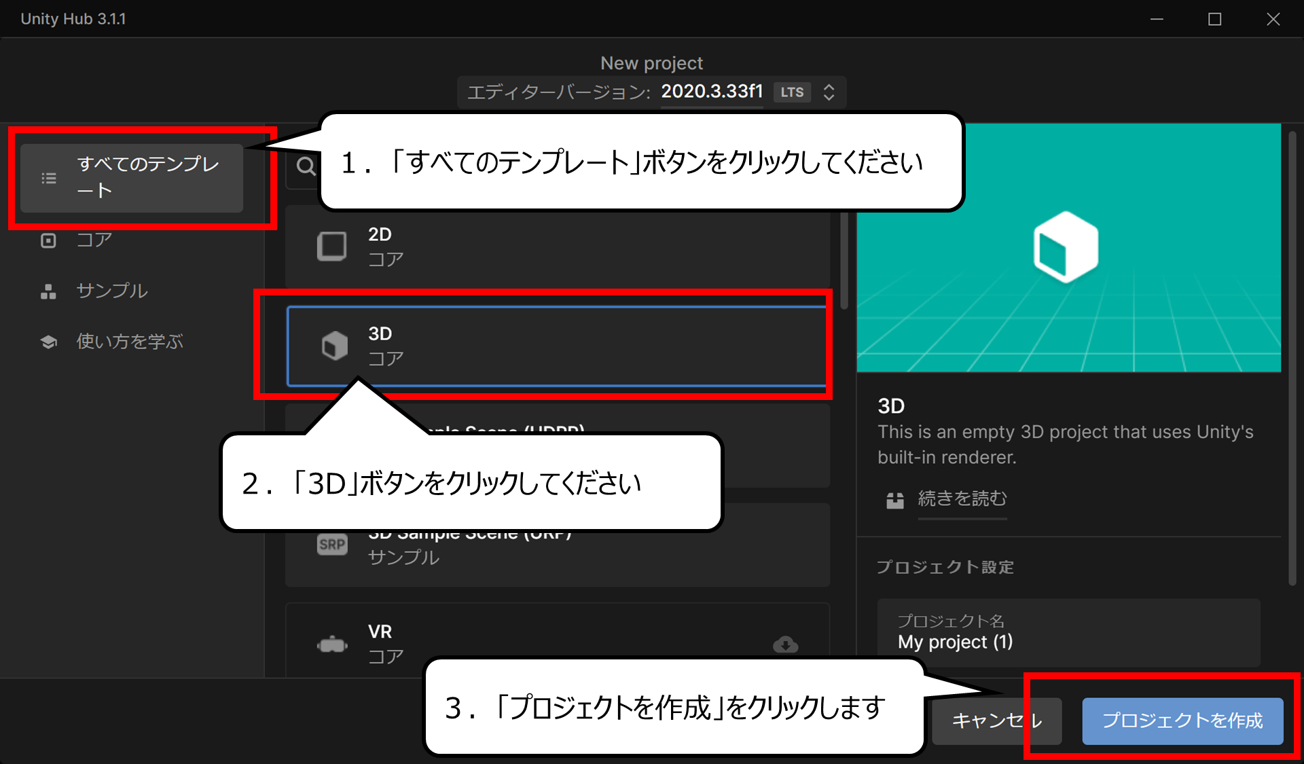
Task: Click the プロジェクトを作成 button
Action: (1182, 721)
